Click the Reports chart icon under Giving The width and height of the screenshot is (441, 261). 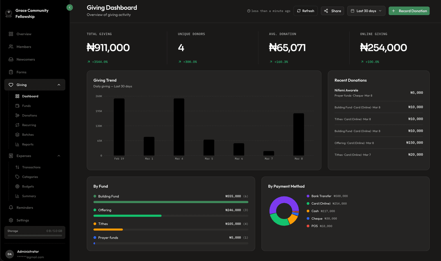tap(17, 144)
